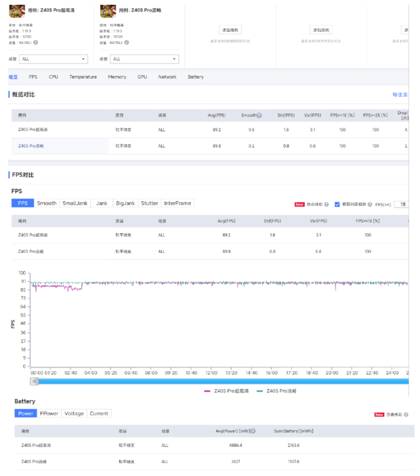Click the 导出 export link in overview
This screenshot has height=476, width=420.
coord(400,95)
